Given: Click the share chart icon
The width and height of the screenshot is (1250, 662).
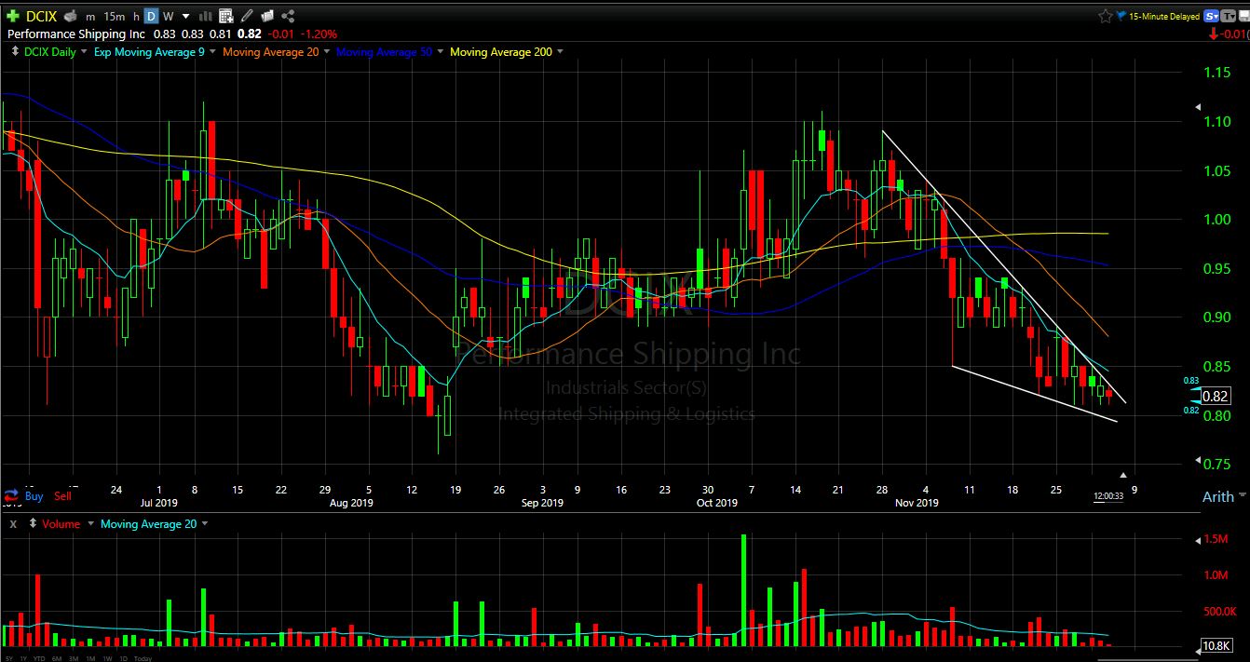Looking at the screenshot, I should click(288, 16).
